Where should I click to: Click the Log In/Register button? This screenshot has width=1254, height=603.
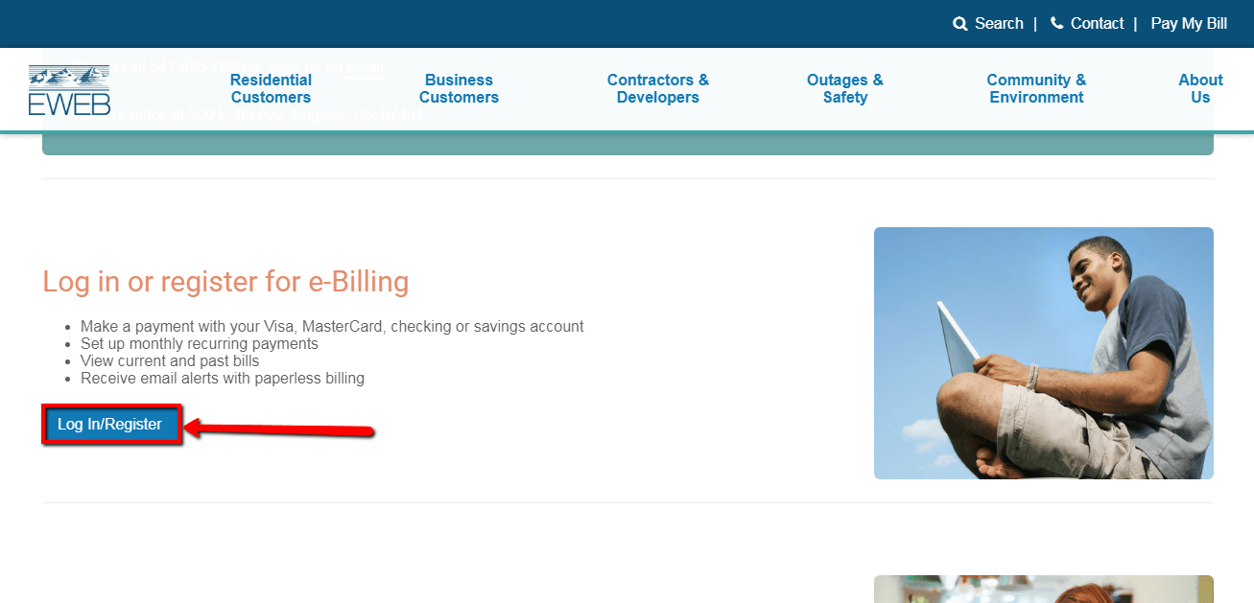(110, 425)
